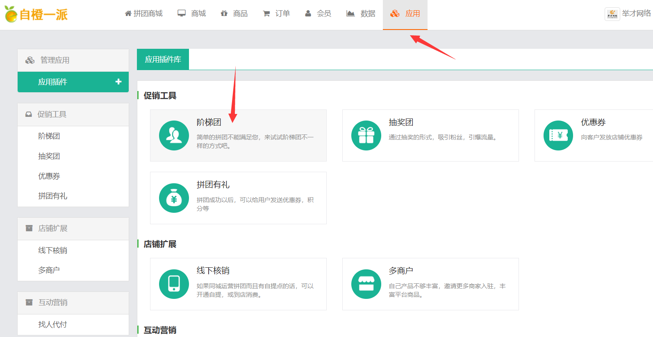Screen dimensions: 653x337
Task: Click the gift icon beside 商品
Action: click(224, 13)
